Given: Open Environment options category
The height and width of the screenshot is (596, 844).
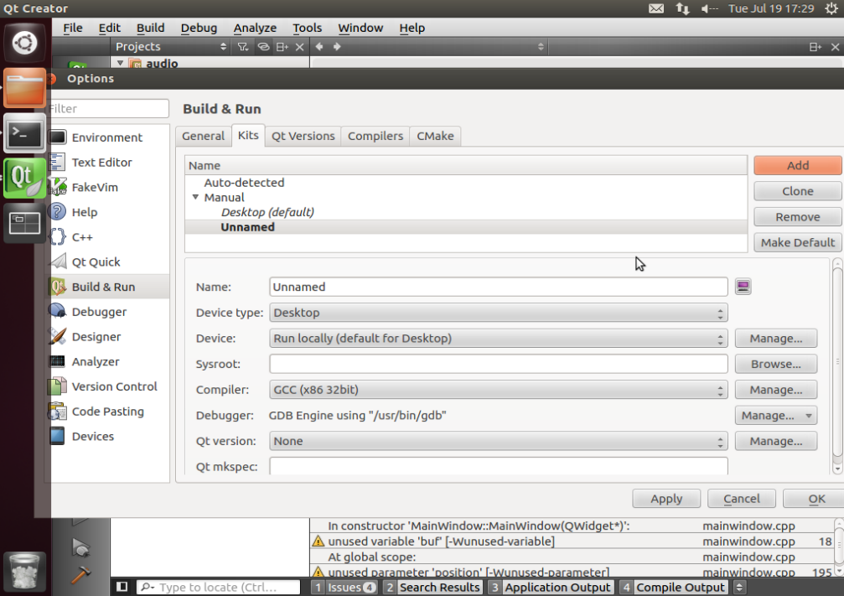Looking at the screenshot, I should [107, 137].
